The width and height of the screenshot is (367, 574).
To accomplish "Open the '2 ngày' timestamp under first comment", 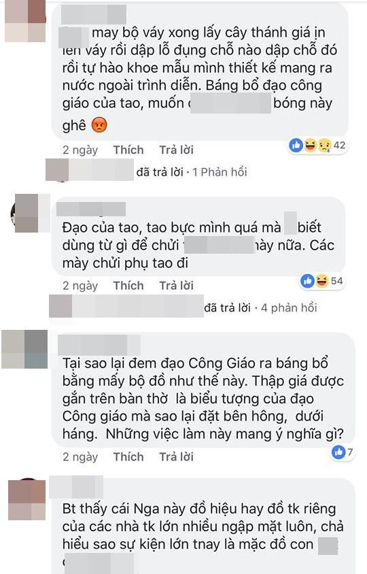I will (x=80, y=150).
